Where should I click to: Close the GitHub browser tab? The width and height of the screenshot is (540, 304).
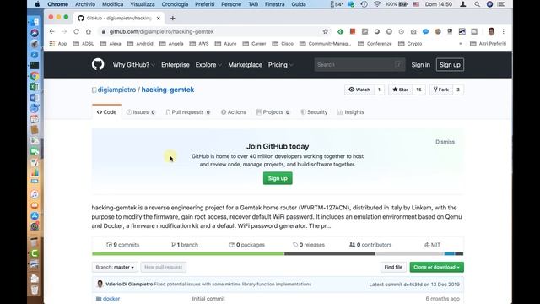(x=158, y=18)
